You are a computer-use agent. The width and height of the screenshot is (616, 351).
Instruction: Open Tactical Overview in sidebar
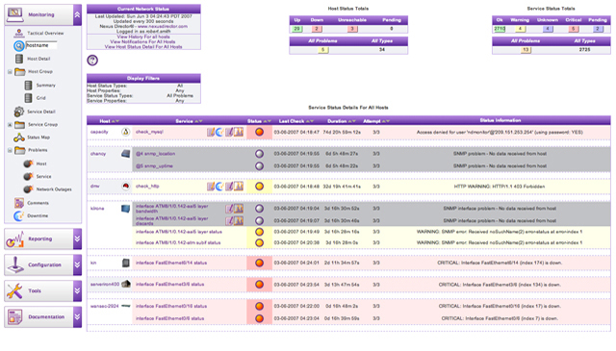(45, 34)
